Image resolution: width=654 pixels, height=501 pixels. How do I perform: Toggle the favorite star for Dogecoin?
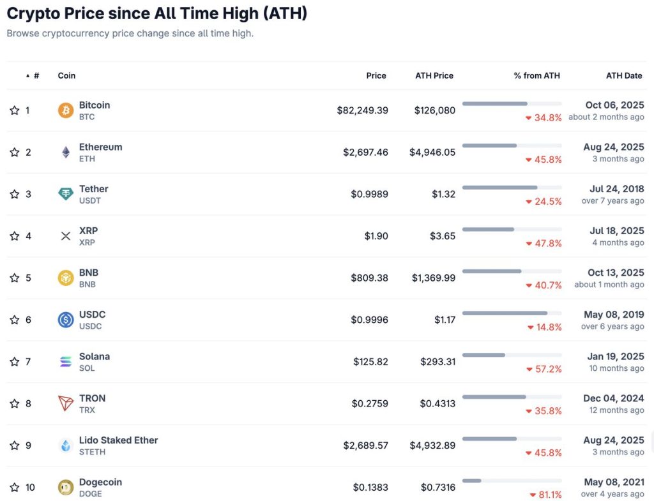pyautogui.click(x=14, y=487)
